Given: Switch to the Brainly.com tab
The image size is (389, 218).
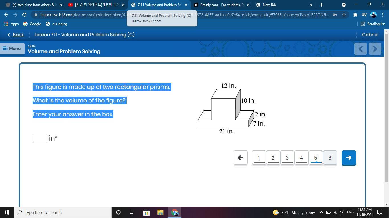Looking at the screenshot, I should click(x=221, y=5).
